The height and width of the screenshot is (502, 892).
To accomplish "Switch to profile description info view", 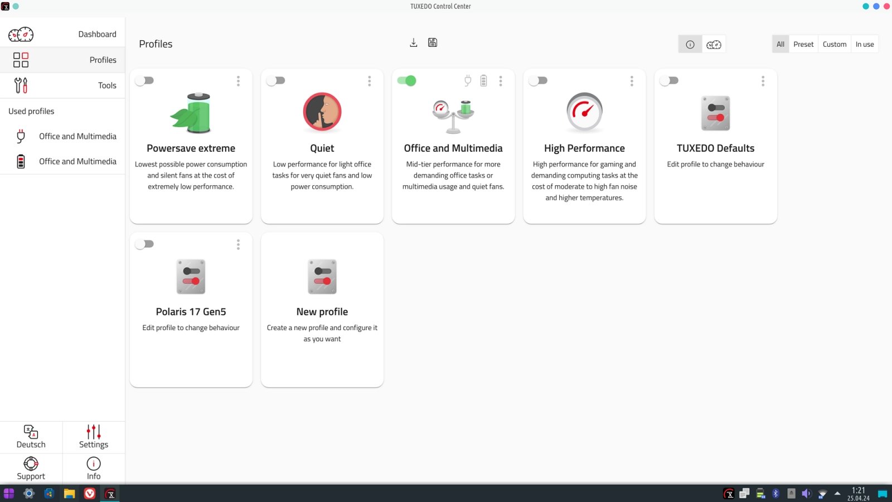I will point(690,45).
